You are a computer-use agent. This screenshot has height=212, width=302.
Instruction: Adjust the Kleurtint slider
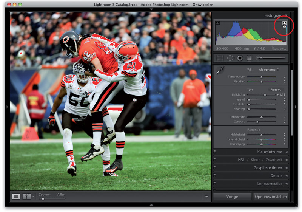261,82
